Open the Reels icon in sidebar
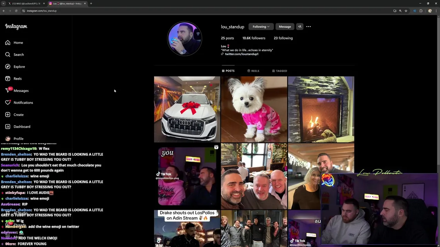This screenshot has height=247, width=440. (x=8, y=79)
